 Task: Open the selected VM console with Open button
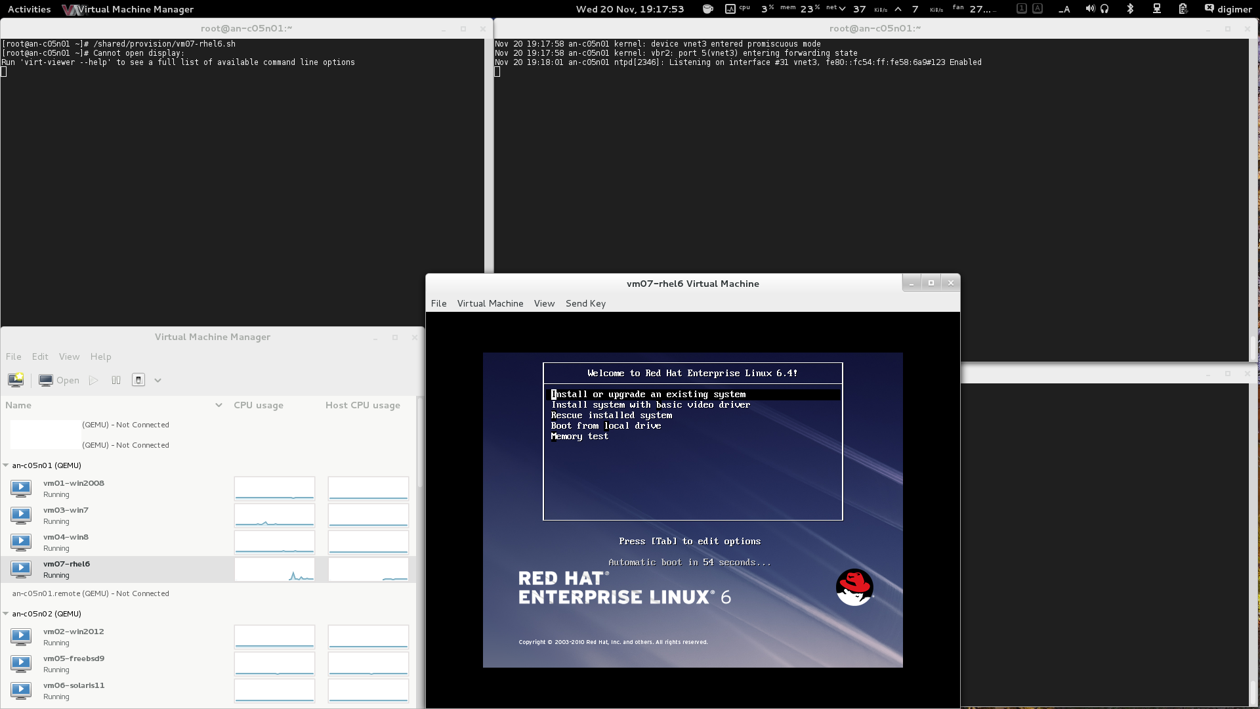point(59,380)
